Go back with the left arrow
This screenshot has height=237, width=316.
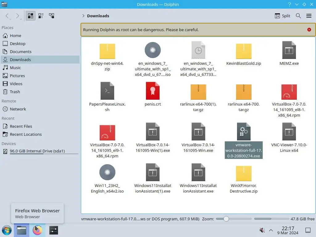click(x=7, y=16)
